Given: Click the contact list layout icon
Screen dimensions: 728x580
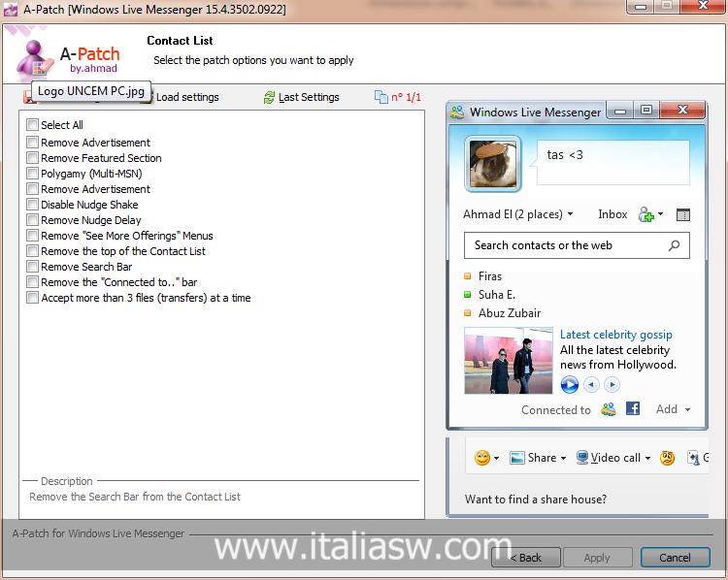Looking at the screenshot, I should (x=683, y=214).
